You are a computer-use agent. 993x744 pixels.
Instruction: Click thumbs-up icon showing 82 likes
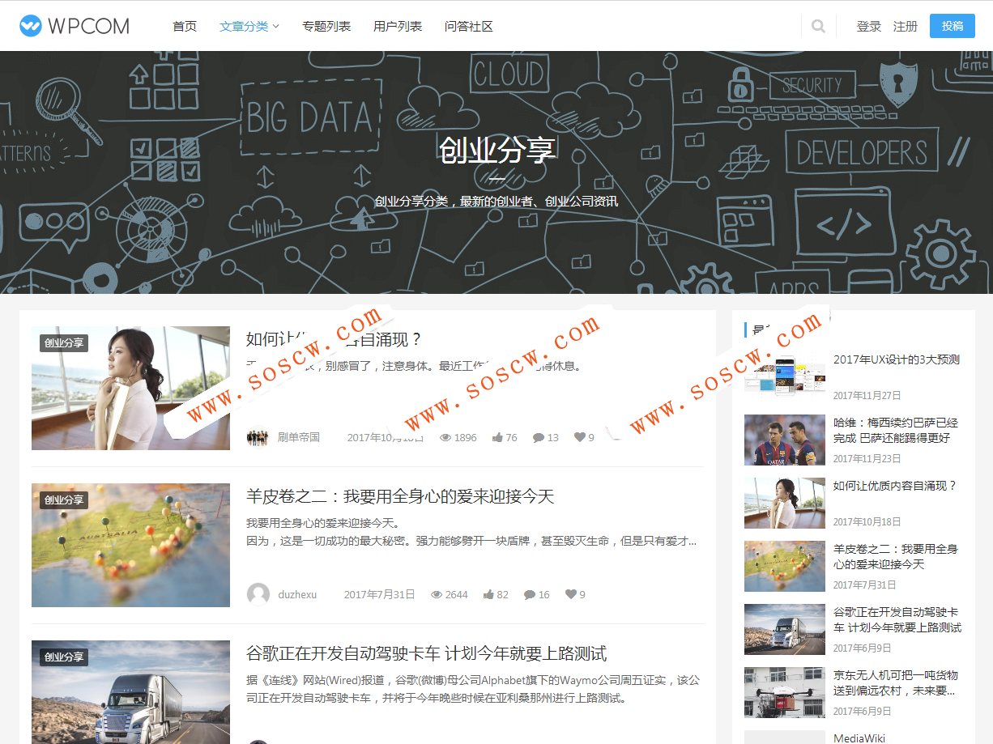[x=488, y=594]
